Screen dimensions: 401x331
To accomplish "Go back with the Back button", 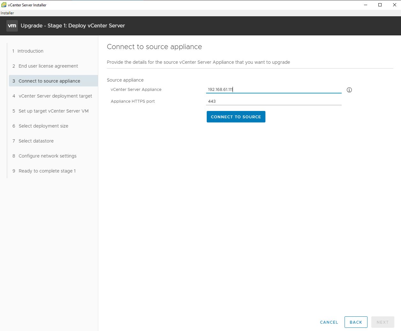I will [x=356, y=322].
